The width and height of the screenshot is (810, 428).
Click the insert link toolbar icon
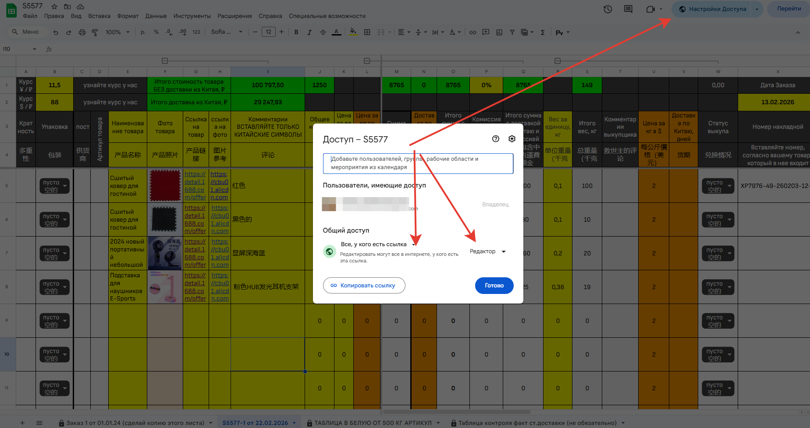(x=472, y=32)
